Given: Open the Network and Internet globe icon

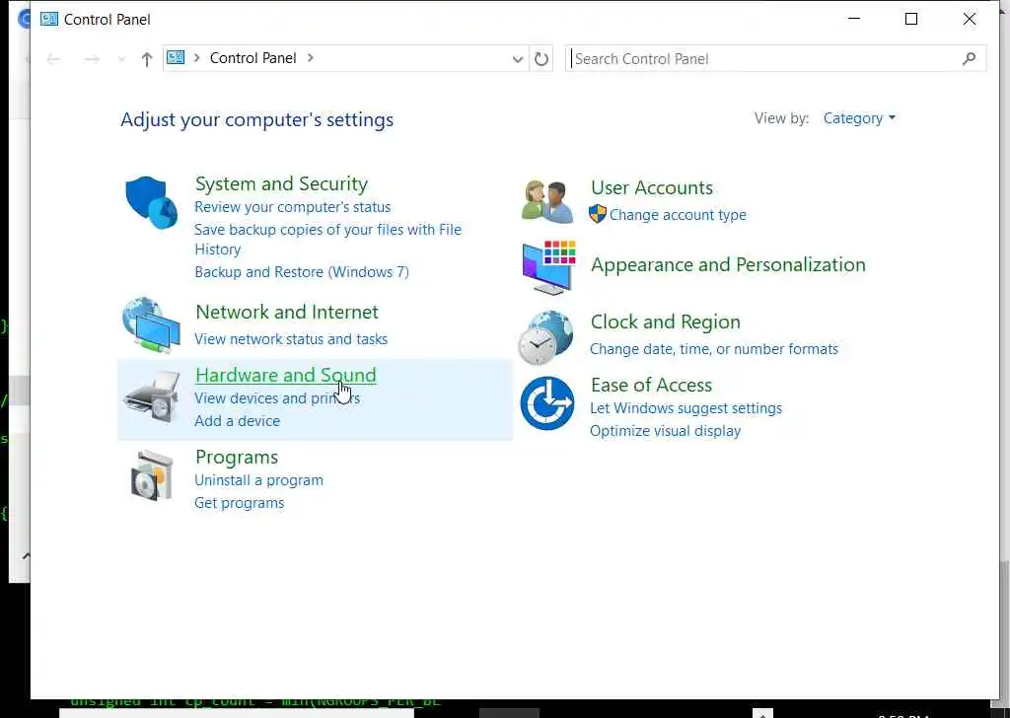Looking at the screenshot, I should click(151, 325).
